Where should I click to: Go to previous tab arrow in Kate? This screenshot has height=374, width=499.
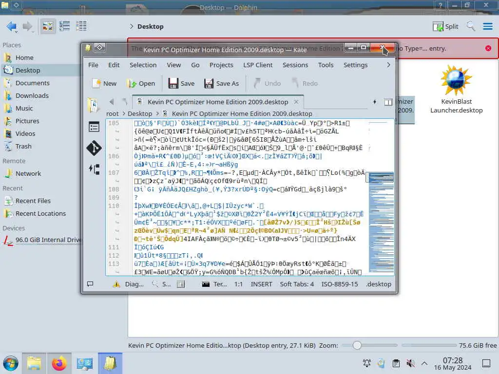coord(112,102)
